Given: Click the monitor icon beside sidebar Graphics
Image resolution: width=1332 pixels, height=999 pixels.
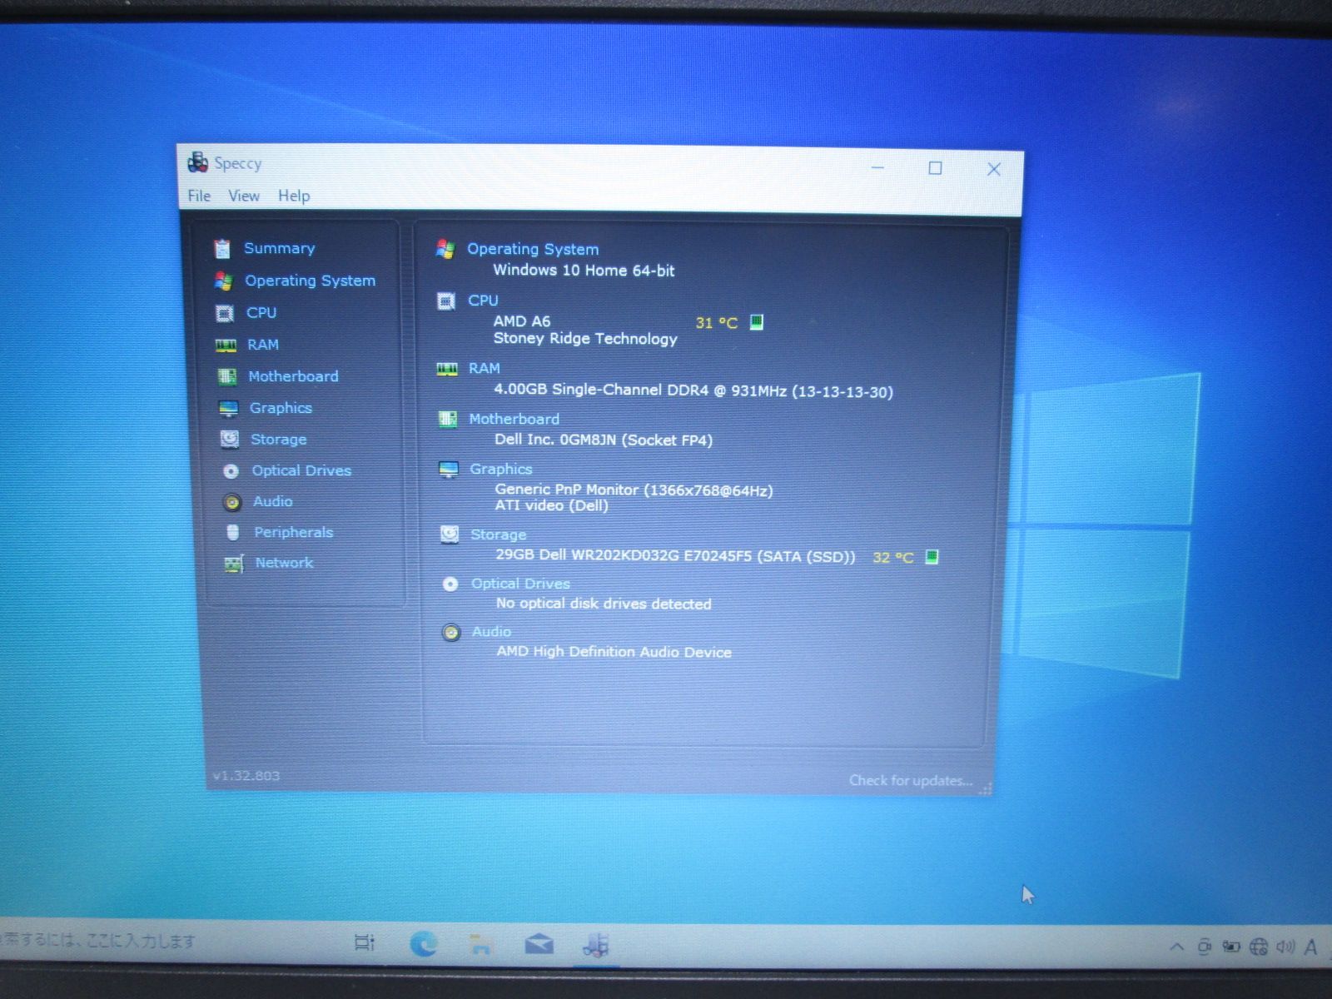Looking at the screenshot, I should tap(228, 408).
